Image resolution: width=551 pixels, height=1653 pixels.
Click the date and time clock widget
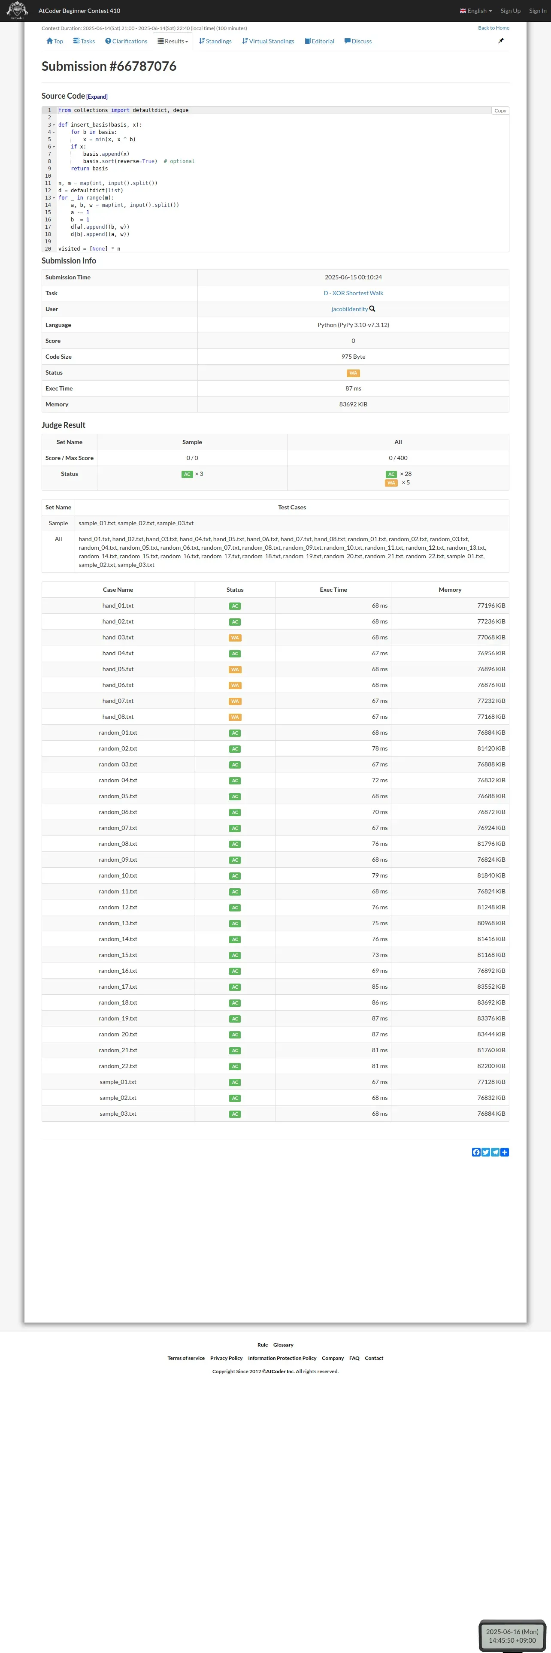coord(512,1635)
